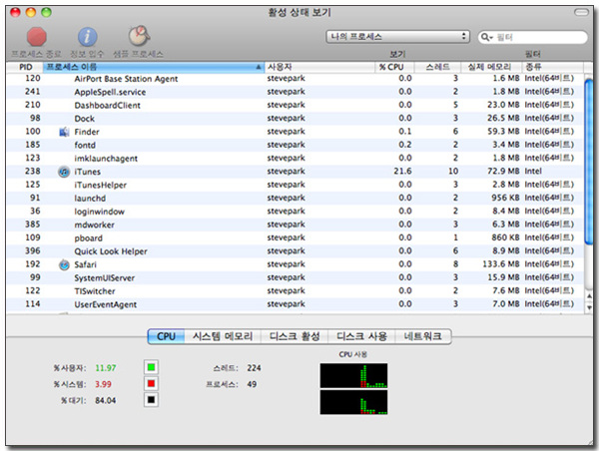Viewport: 599px width, 451px height.
Task: Click the black % 대기 color swatch
Action: coord(151,400)
